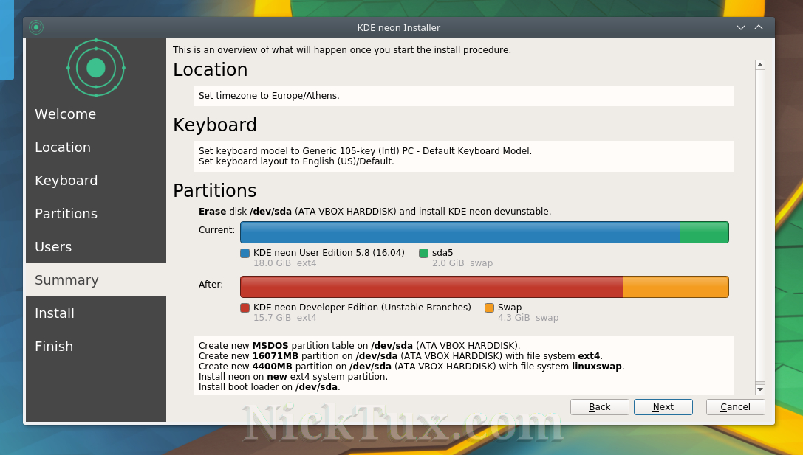Click blue KDE neon User Edition legend swatch

tap(245, 253)
